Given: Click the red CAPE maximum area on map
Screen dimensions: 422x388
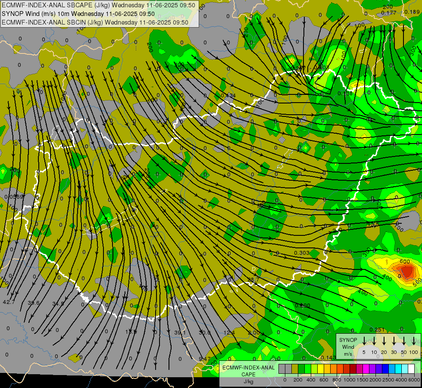Looking at the screenshot, I should [x=407, y=271].
